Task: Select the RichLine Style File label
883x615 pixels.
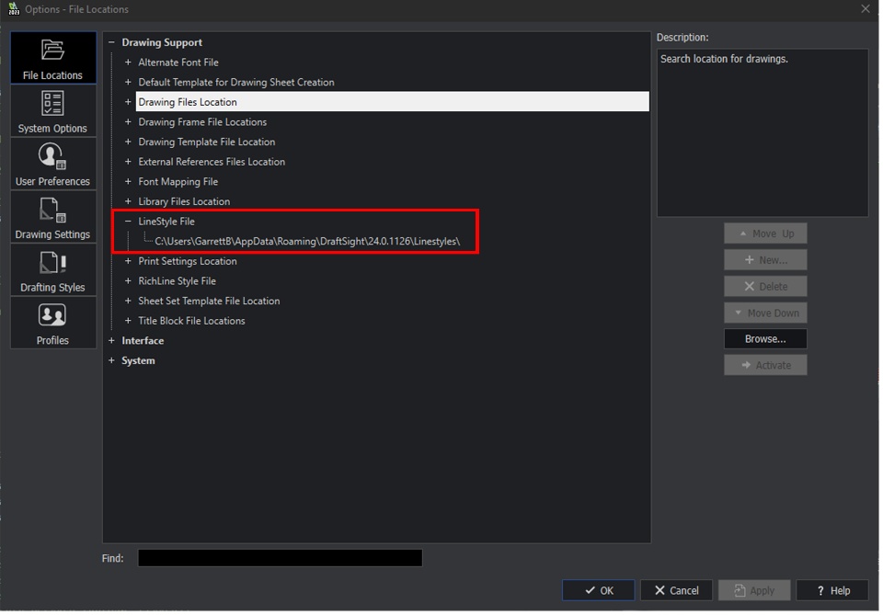Action: click(x=177, y=280)
